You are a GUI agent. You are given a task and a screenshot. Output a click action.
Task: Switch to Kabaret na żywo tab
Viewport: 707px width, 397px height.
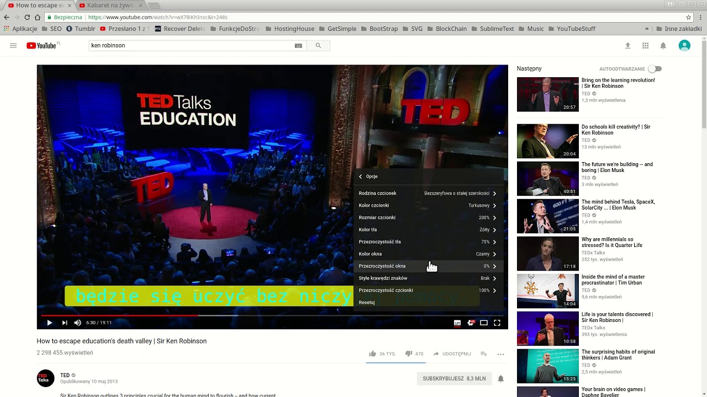coord(111,5)
